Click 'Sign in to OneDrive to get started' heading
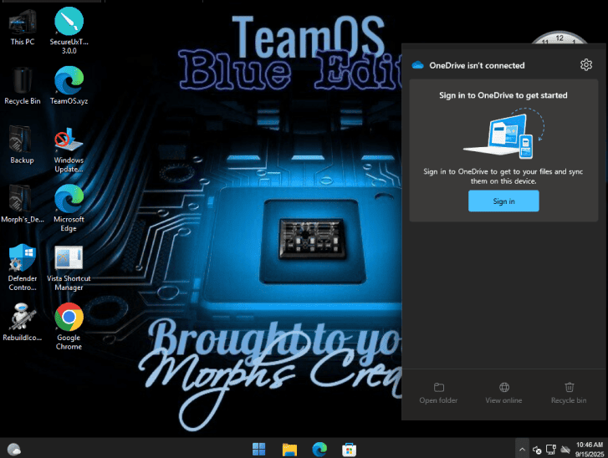The width and height of the screenshot is (608, 458). click(x=503, y=95)
